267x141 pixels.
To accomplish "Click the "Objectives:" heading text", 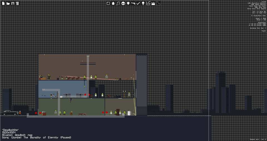I will tap(262, 22).
